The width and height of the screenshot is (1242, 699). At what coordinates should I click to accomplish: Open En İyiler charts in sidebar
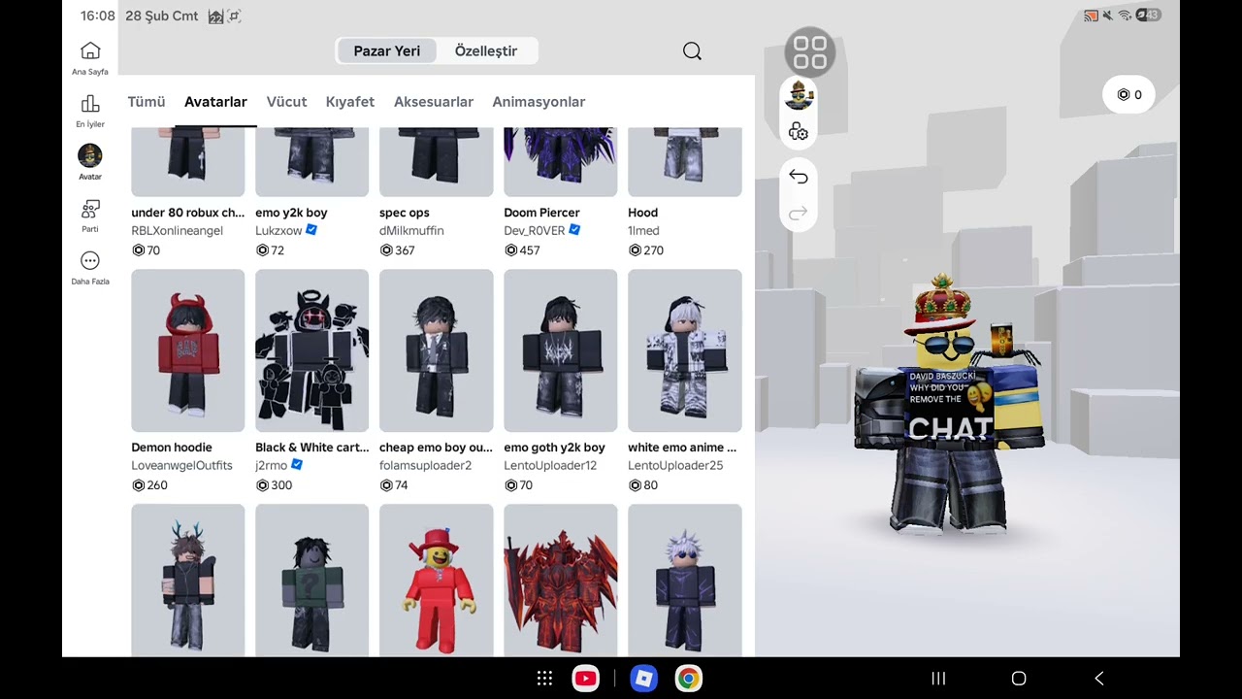[x=90, y=111]
